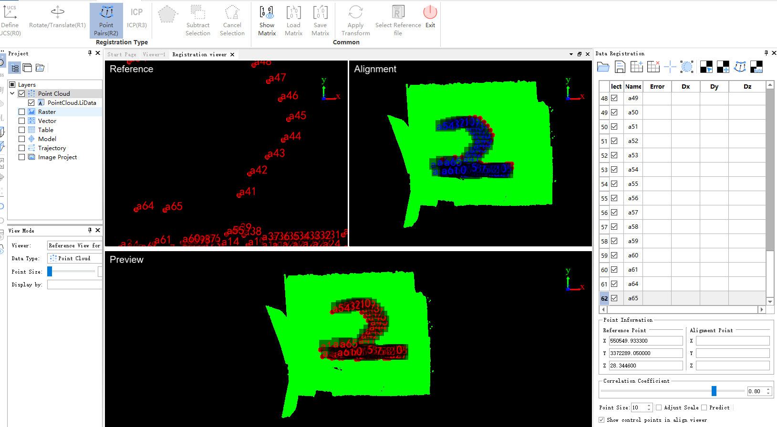This screenshot has height=427, width=777.
Task: Enable the Model layer checkbox
Action: [x=21, y=139]
